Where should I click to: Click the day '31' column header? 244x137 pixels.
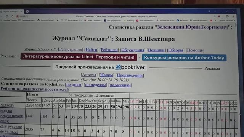point(209,103)
